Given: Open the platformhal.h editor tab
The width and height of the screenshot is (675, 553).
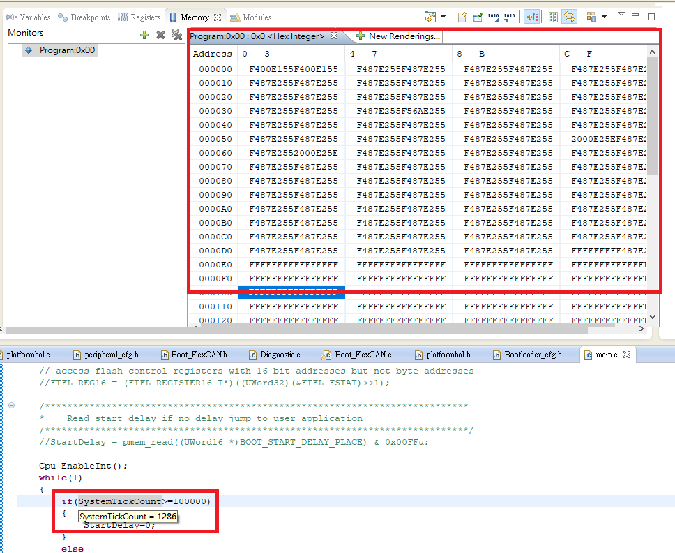Looking at the screenshot, I should point(443,355).
